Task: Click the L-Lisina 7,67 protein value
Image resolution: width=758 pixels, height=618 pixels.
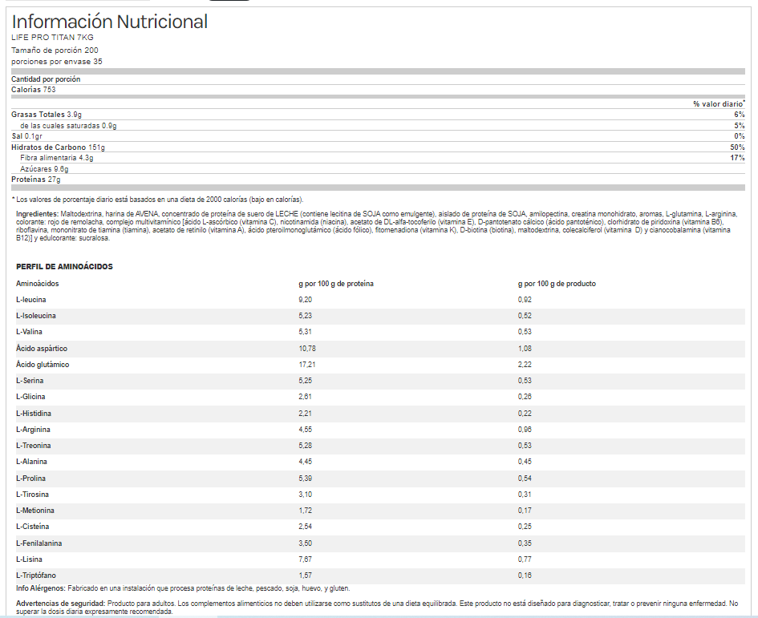Action: coord(306,559)
